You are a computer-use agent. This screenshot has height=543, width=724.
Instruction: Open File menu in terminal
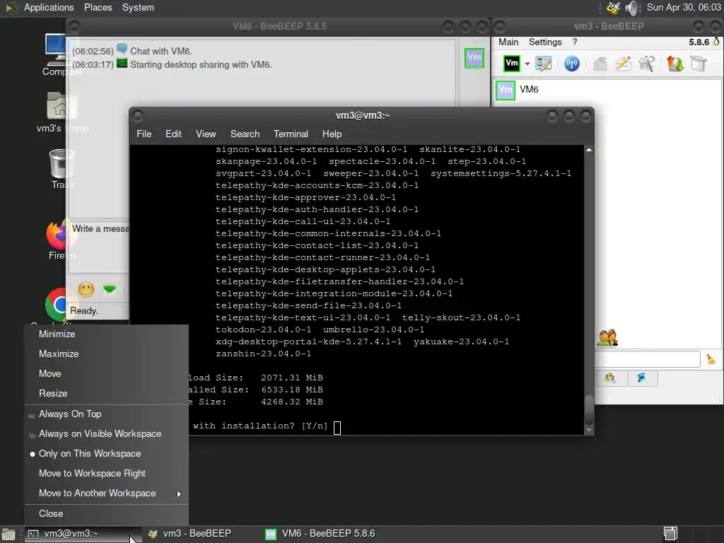click(x=144, y=134)
